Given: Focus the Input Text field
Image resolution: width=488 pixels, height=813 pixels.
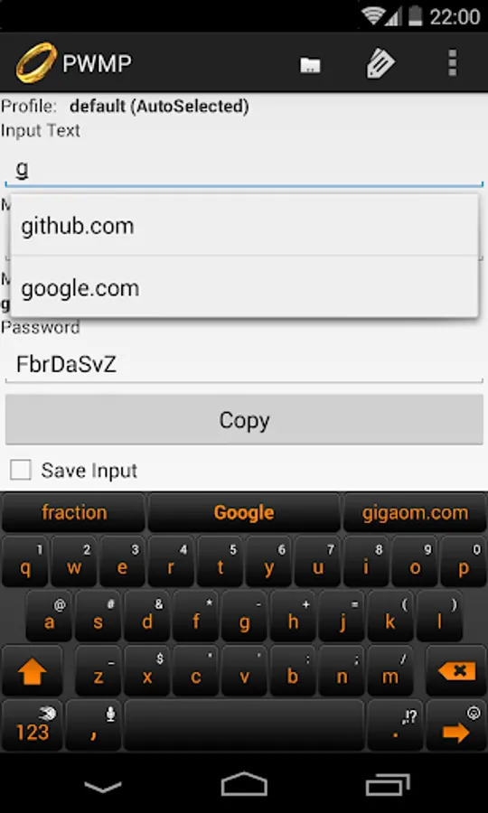Looking at the screenshot, I should pyautogui.click(x=244, y=170).
